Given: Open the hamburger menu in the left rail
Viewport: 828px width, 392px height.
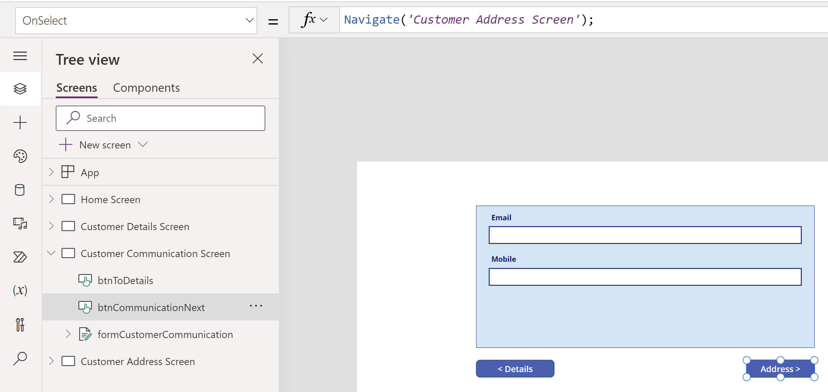Looking at the screenshot, I should coord(20,56).
